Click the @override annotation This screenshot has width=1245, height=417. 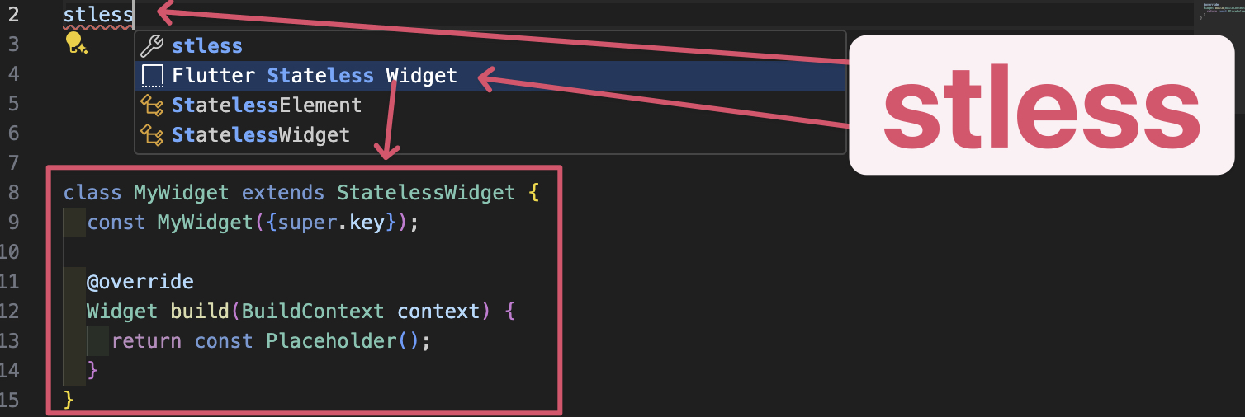(x=140, y=282)
